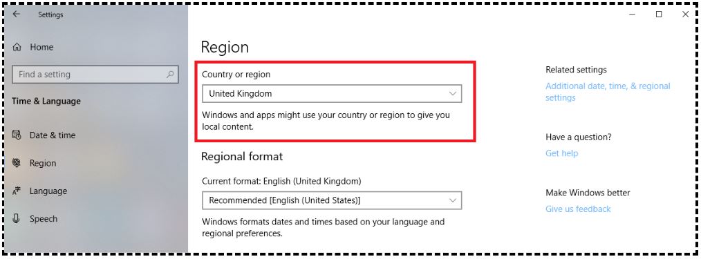Click the Date & time calendar icon
Screen dimensions: 701x259
[17, 135]
